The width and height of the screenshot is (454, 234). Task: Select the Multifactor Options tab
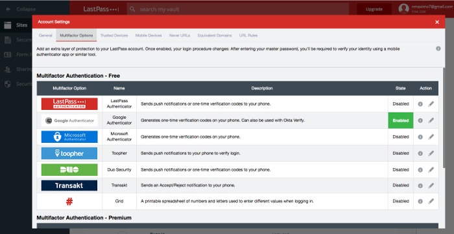(x=77, y=36)
